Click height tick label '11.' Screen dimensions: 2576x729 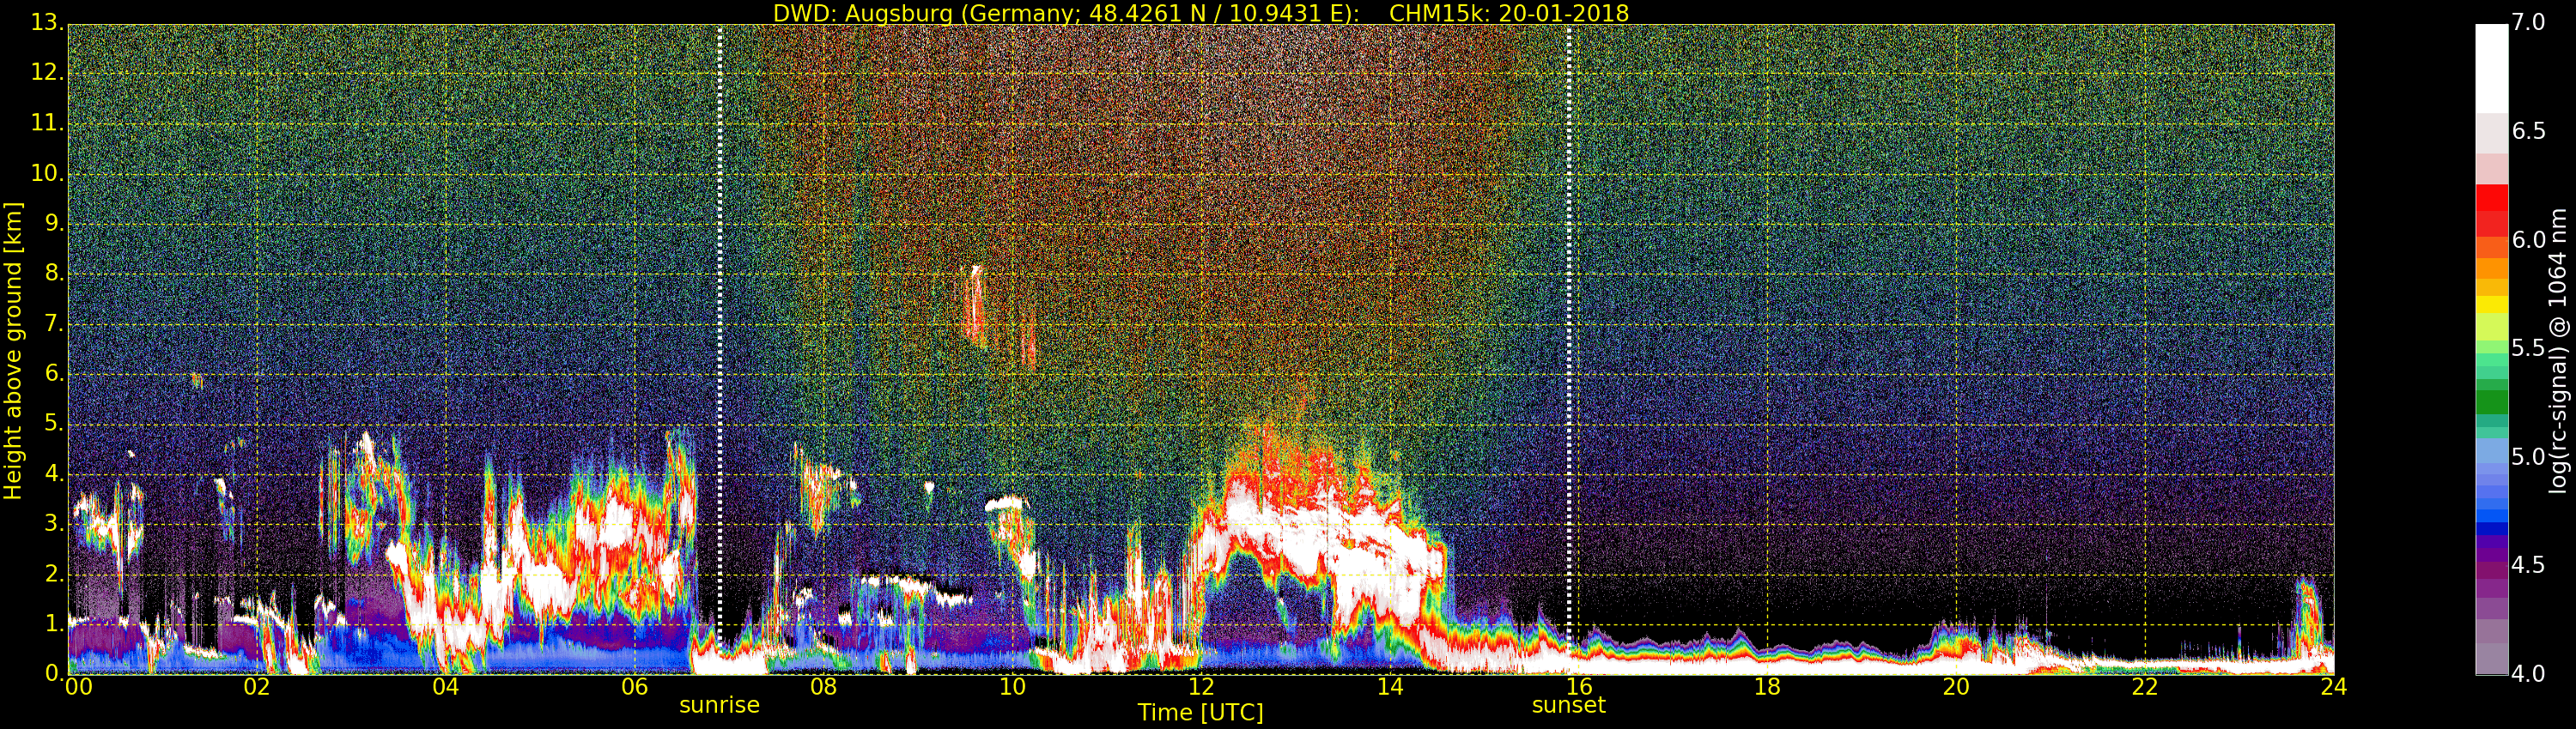47,123
